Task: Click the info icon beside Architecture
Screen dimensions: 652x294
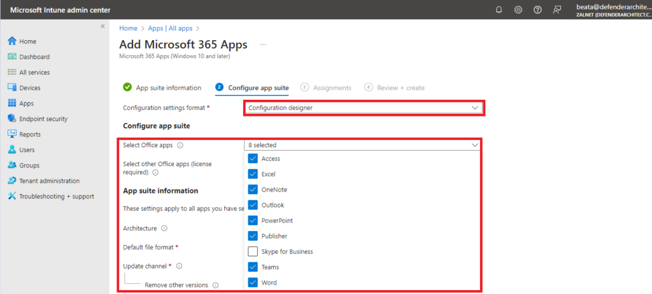Action: pos(164,228)
